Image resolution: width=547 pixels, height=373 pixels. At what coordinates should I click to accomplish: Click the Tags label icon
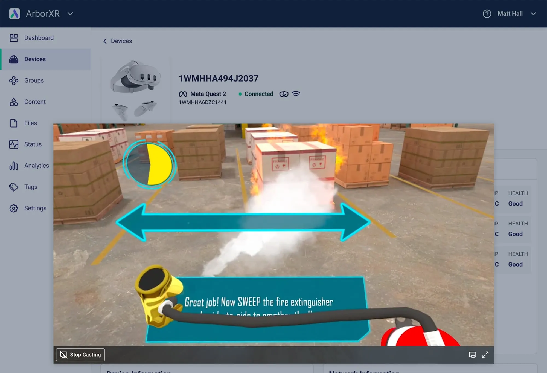14,187
